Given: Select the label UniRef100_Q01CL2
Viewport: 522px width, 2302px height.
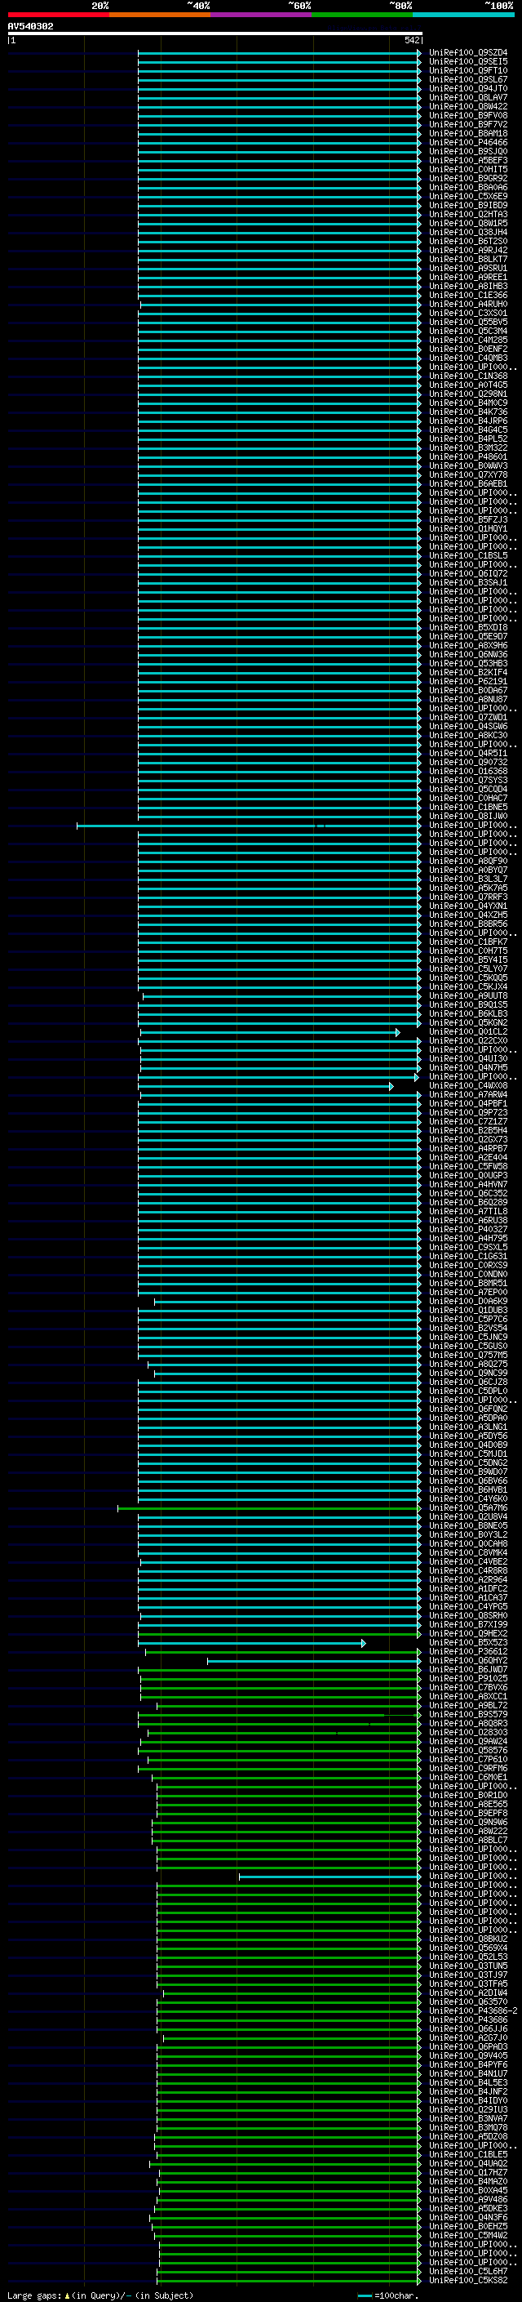Looking at the screenshot, I should (x=468, y=1032).
